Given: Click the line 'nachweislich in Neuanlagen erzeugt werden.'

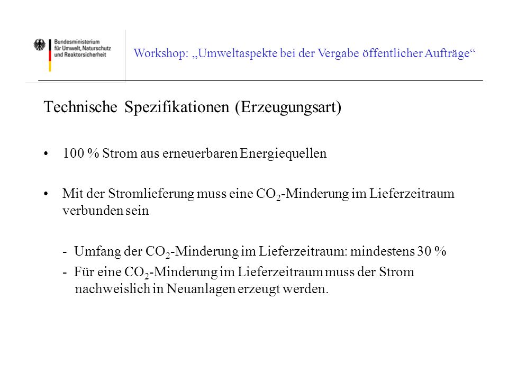Looking at the screenshot, I should [202, 289].
